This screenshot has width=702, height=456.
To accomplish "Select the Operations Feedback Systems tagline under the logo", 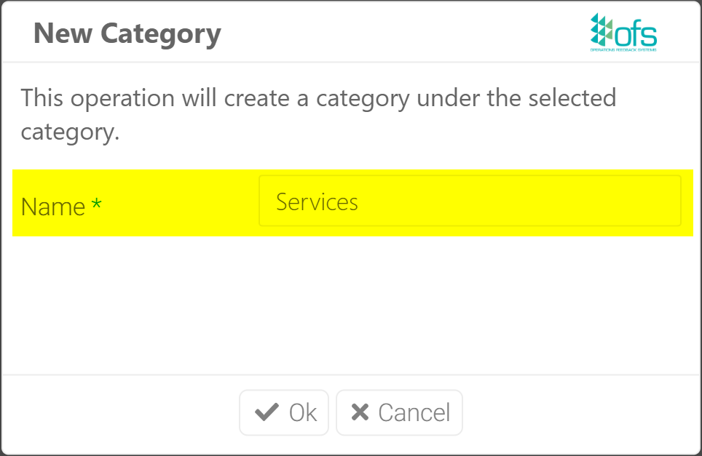I will (x=623, y=49).
